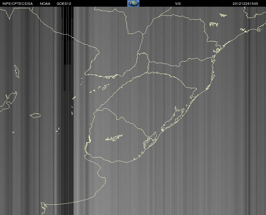The image size is (266, 215).
Task: Select the NOAA label in the header
Action: [x=45, y=4]
